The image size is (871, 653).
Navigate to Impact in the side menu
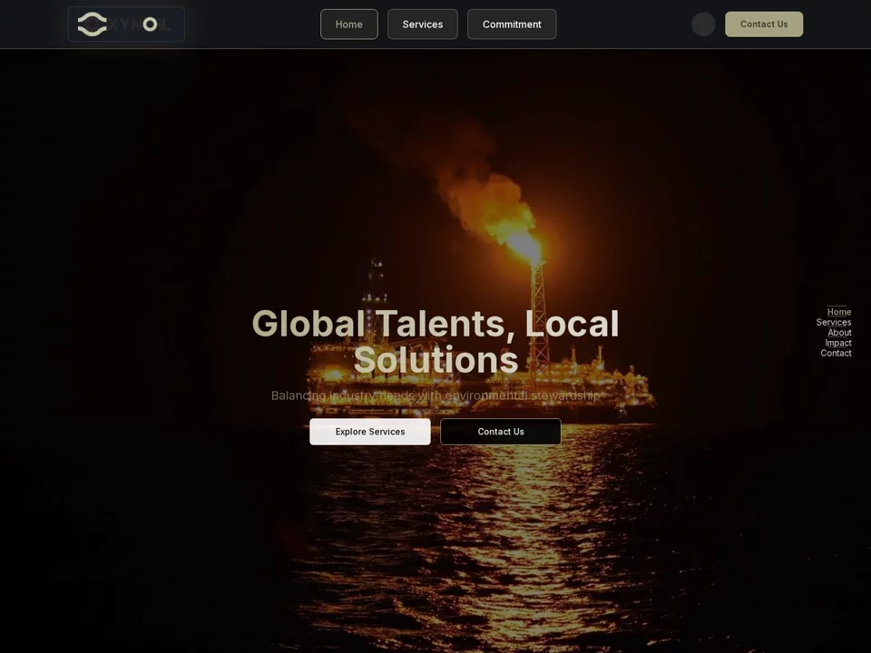point(837,343)
